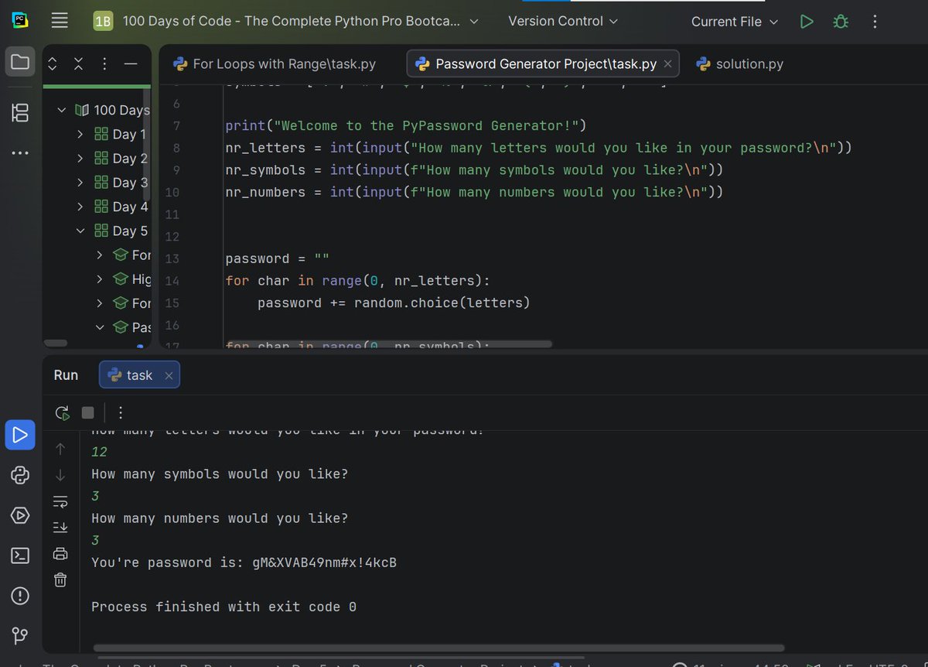
Task: Print the console output with the printer icon
Action: (x=60, y=552)
